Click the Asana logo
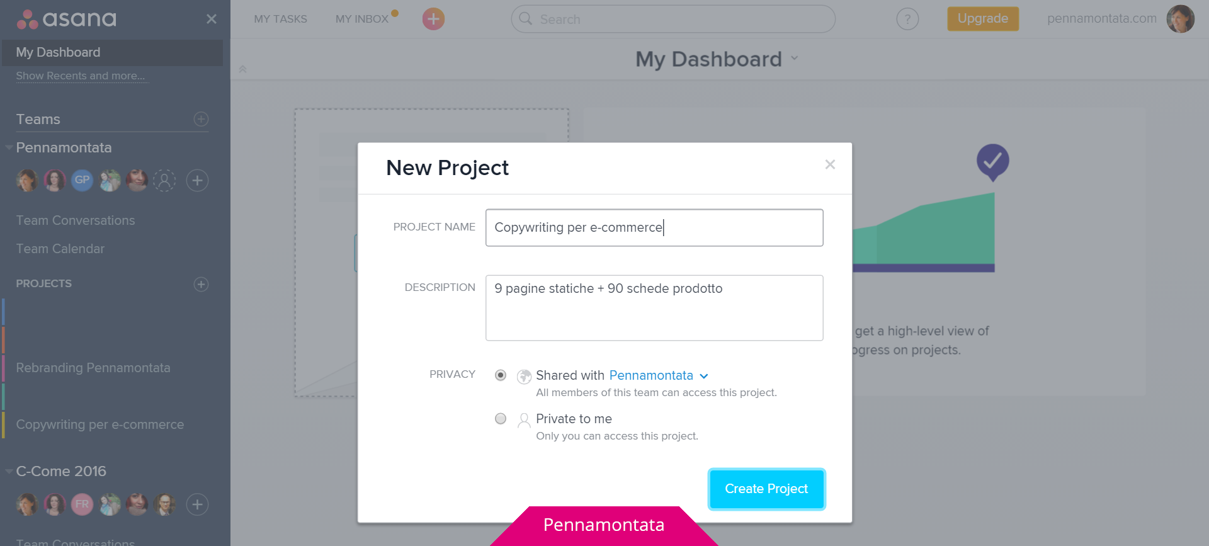Viewport: 1209px width, 546px height. pos(67,19)
